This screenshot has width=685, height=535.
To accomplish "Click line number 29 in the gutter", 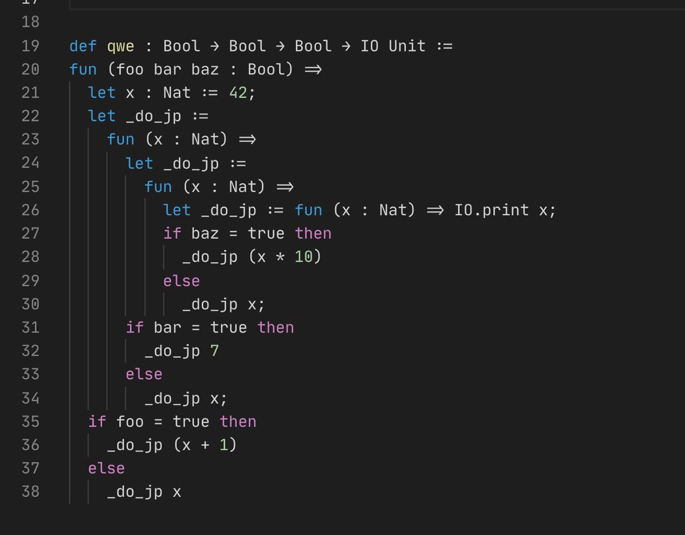I will (x=31, y=281).
